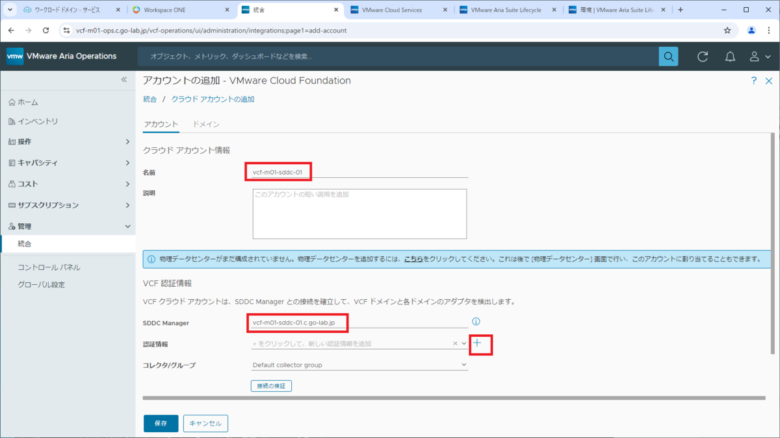The width and height of the screenshot is (780, 438).
Task: Open new browser tab
Action: (680, 10)
